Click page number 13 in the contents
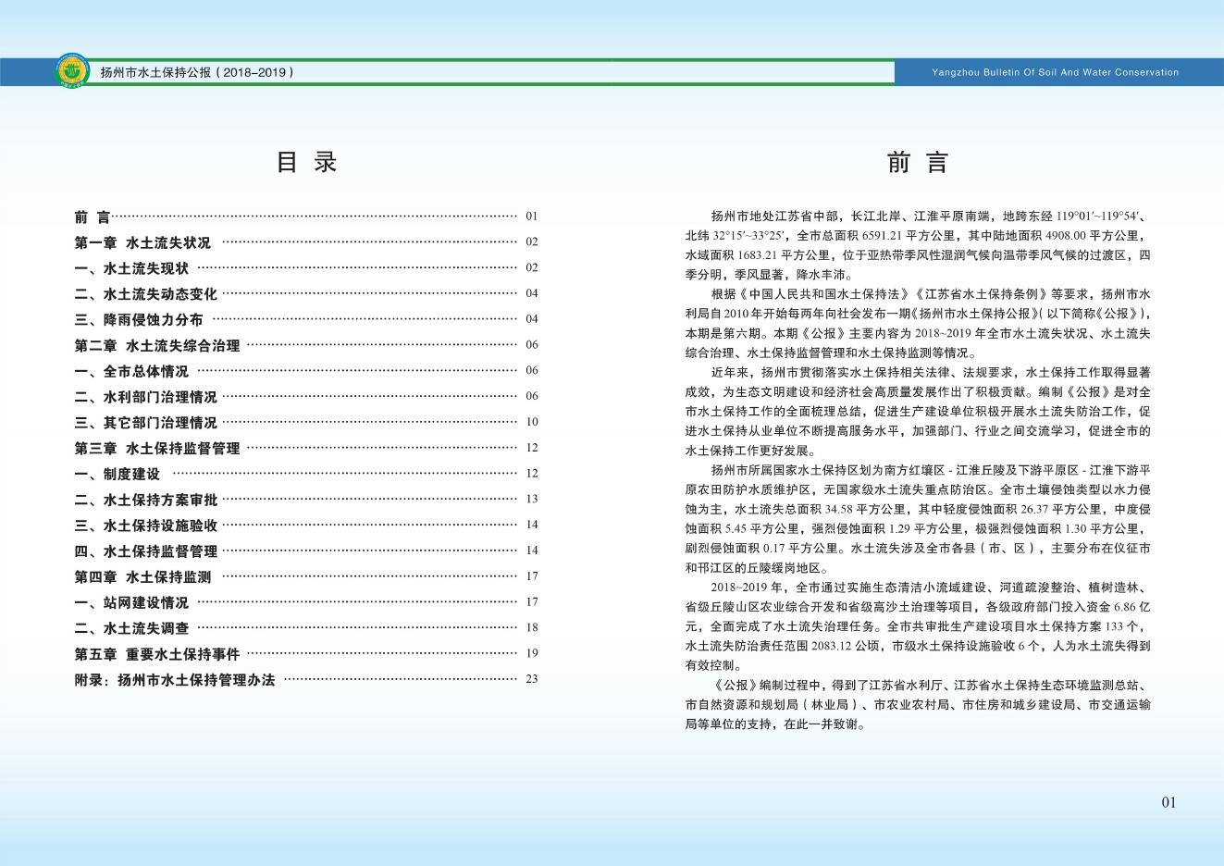This screenshot has height=866, width=1224. click(x=531, y=500)
